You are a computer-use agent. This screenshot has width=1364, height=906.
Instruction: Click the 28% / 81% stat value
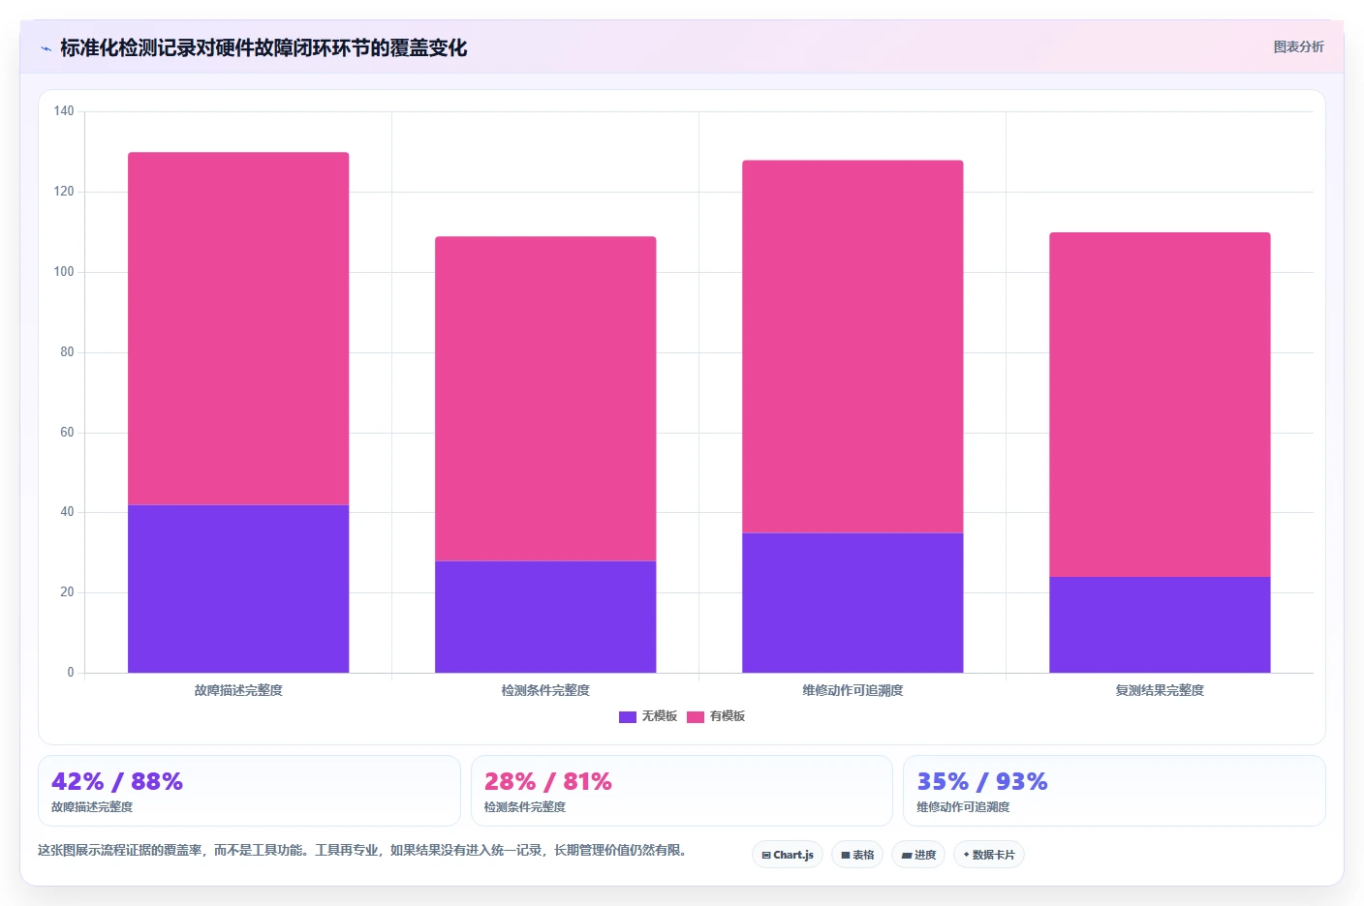click(x=548, y=781)
